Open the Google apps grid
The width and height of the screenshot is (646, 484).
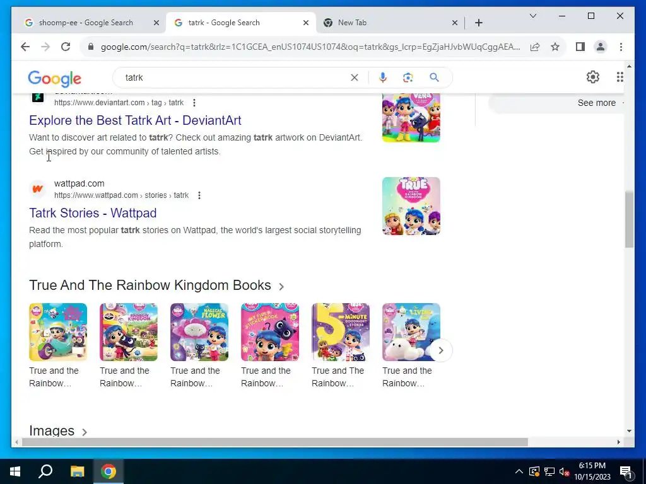pos(620,77)
